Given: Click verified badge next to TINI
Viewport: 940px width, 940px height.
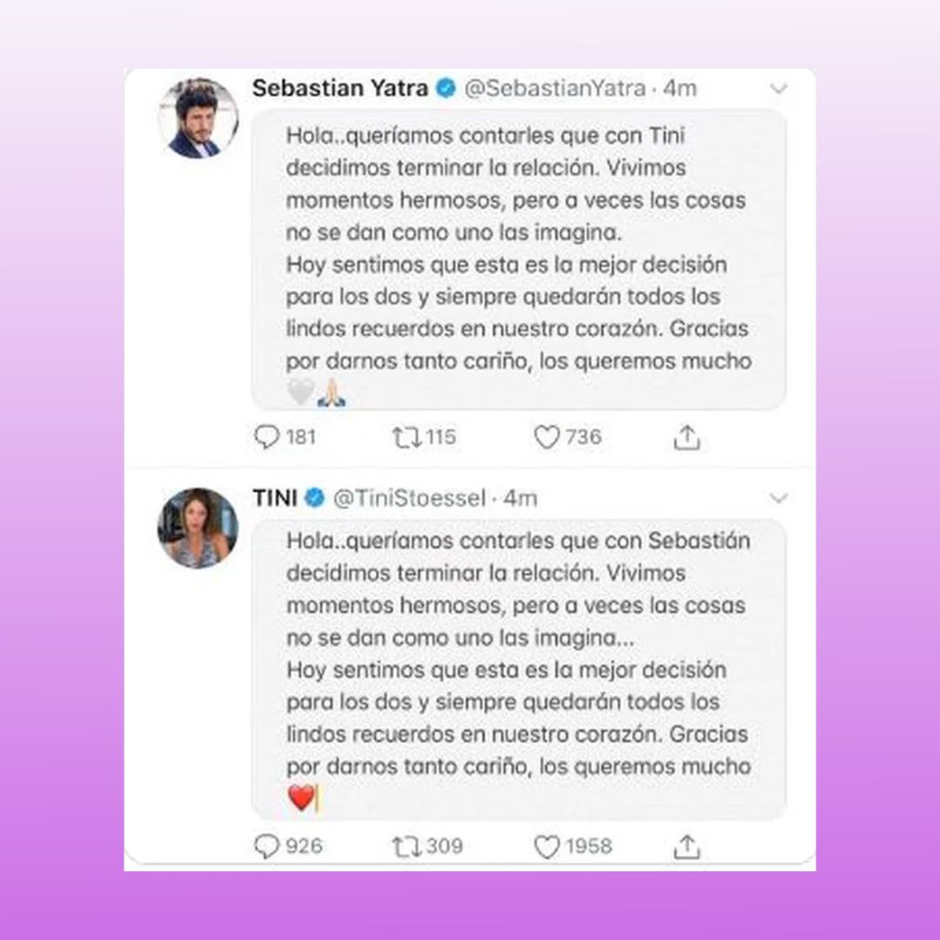Looking at the screenshot, I should 315,498.
